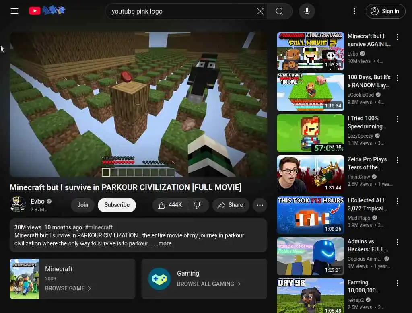Click the 30M views text in description
Screen dimensions: 412x313
(28, 227)
